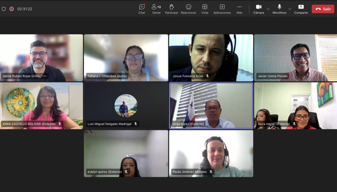The height and width of the screenshot is (192, 337).
Task: Select laura moran (Externo) video tile
Action: coord(296,106)
